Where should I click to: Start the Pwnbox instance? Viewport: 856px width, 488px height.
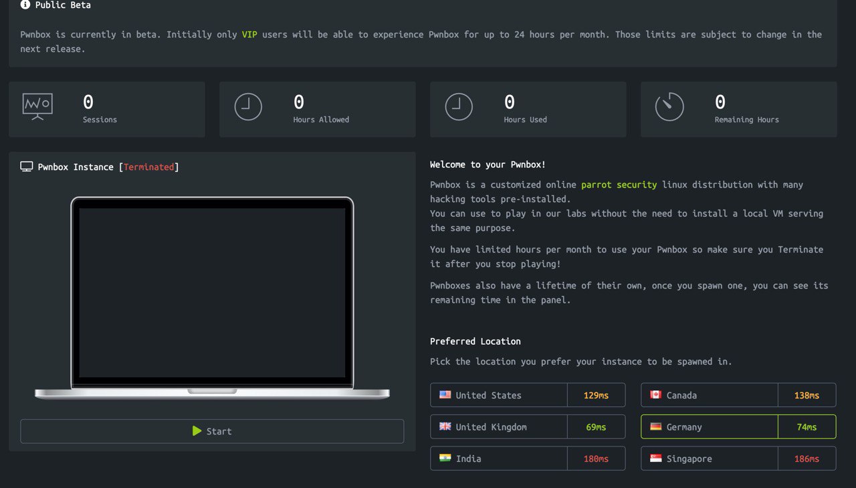212,431
